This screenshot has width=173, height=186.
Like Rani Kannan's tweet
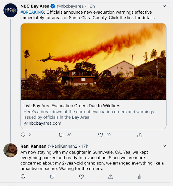tap(81, 177)
